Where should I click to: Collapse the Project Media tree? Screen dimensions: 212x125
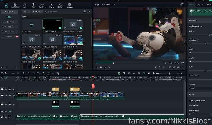click(x=3, y=12)
